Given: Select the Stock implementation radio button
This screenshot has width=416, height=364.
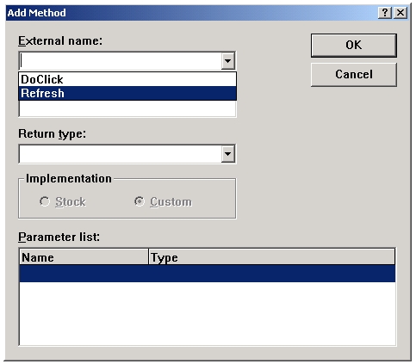Looking at the screenshot, I should click(45, 201).
